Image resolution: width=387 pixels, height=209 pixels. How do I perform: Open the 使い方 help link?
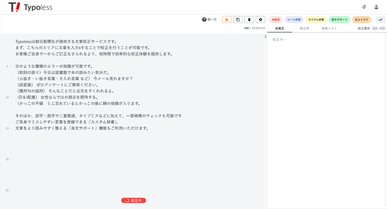coord(209,20)
